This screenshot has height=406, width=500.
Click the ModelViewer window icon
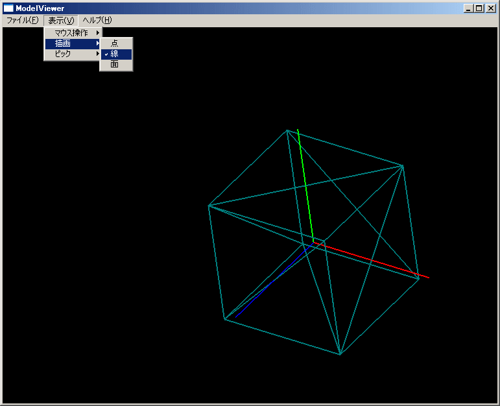coord(8,8)
